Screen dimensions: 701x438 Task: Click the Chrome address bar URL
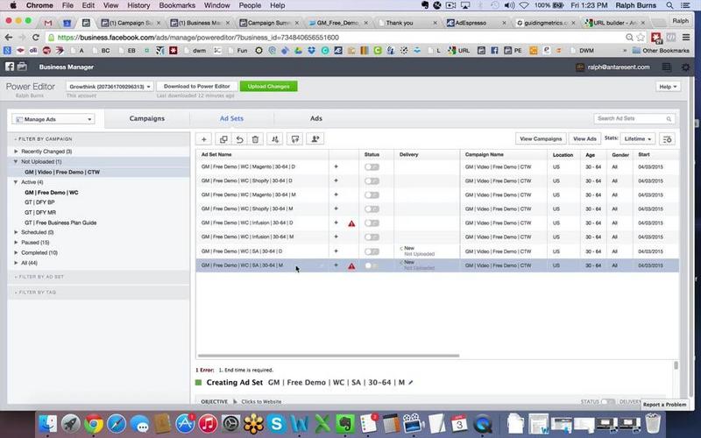click(x=198, y=38)
